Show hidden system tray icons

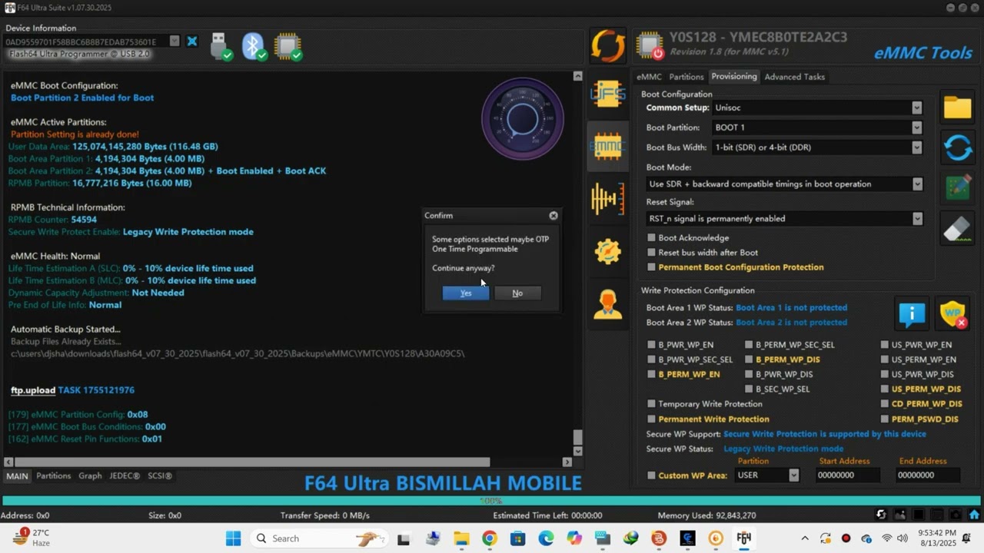(805, 538)
